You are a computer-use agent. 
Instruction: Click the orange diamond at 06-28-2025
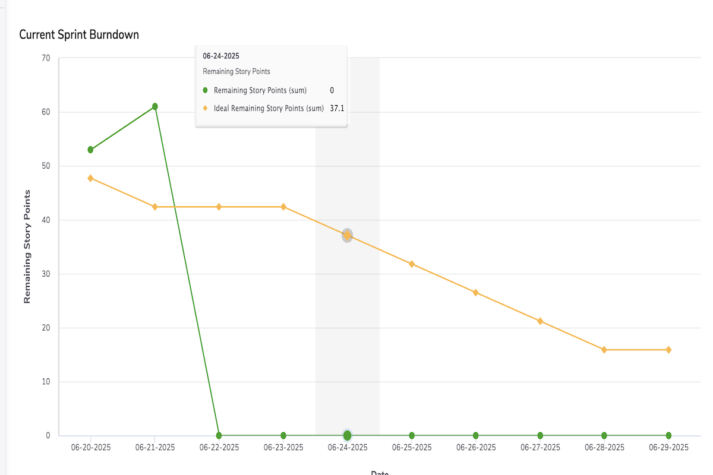(x=604, y=350)
